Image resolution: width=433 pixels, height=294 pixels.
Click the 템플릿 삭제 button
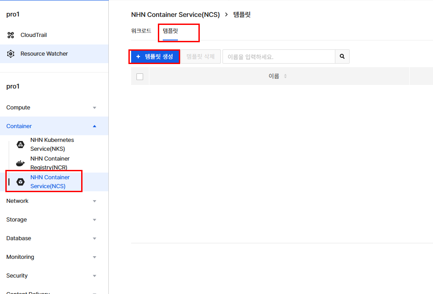click(x=201, y=56)
